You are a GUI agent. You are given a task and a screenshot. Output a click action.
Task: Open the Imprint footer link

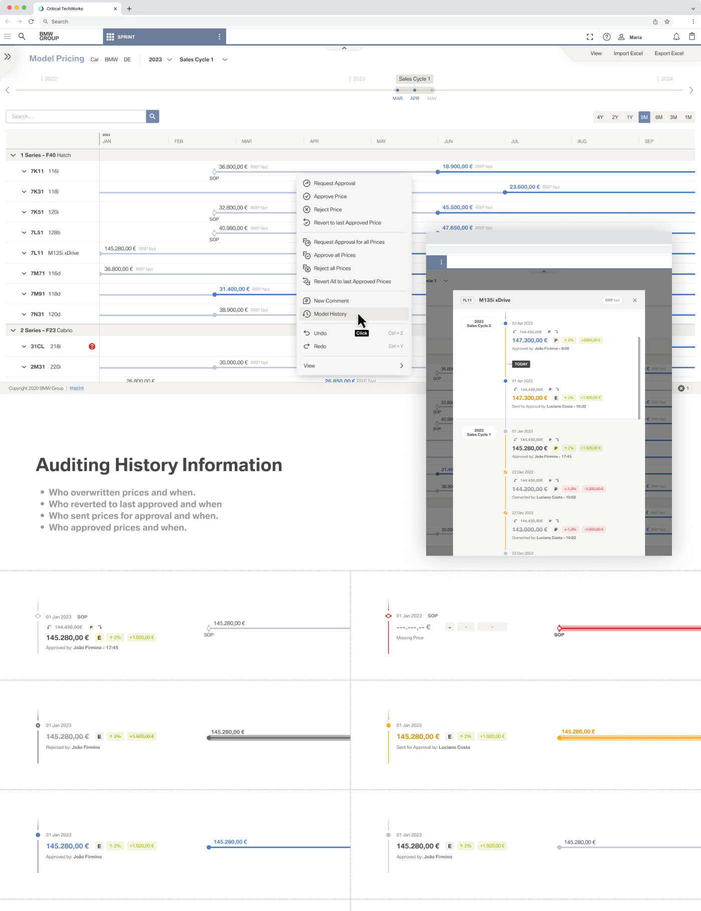coord(77,388)
